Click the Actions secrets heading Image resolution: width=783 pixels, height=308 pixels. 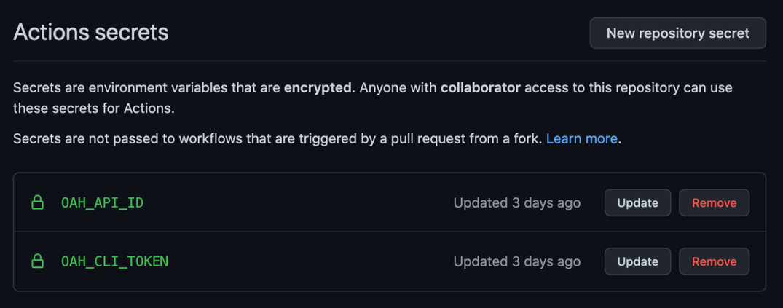91,33
